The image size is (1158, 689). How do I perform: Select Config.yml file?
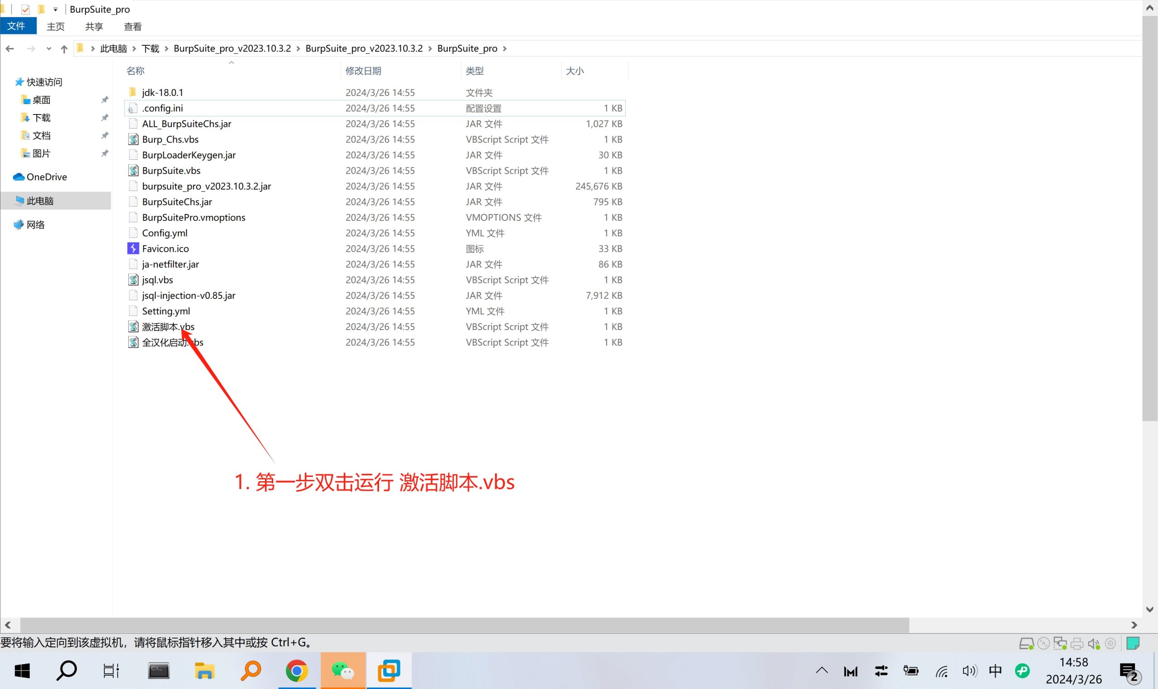pos(165,233)
